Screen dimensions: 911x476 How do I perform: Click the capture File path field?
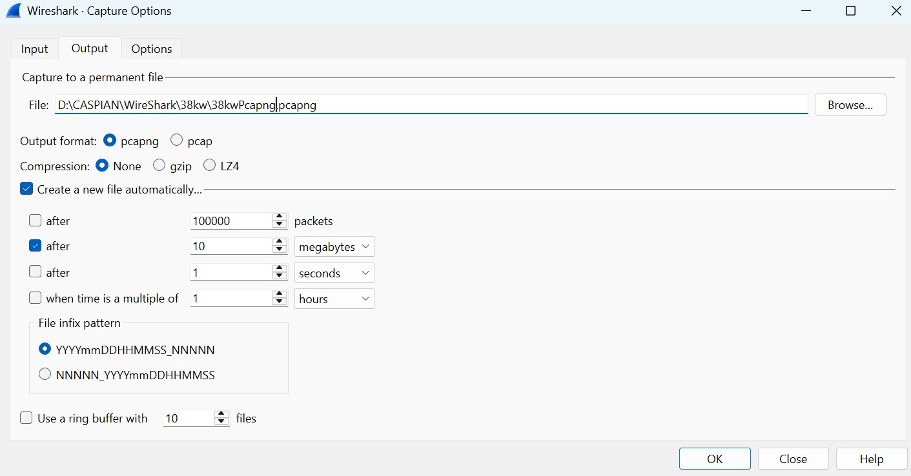[x=431, y=104]
